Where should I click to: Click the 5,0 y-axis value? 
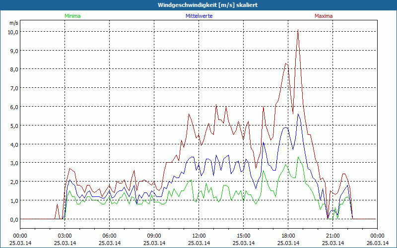(14, 125)
